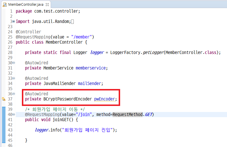Click the warning lightbulb icon on line 37
This screenshot has width=227, height=147.
4,99
